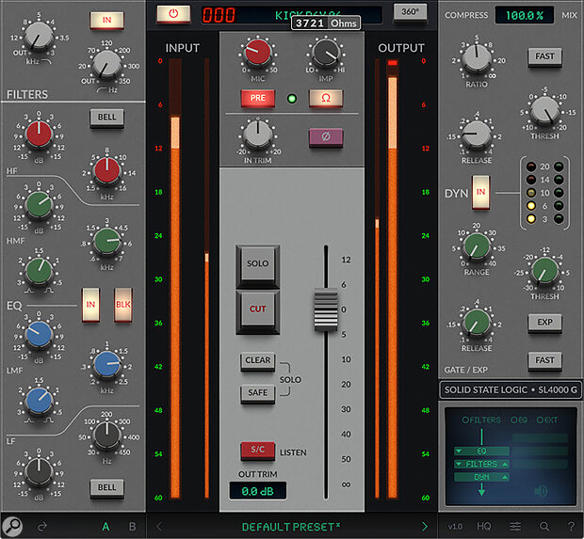Toggle the EQ BLK button
This screenshot has height=539, width=584.
coord(122,305)
